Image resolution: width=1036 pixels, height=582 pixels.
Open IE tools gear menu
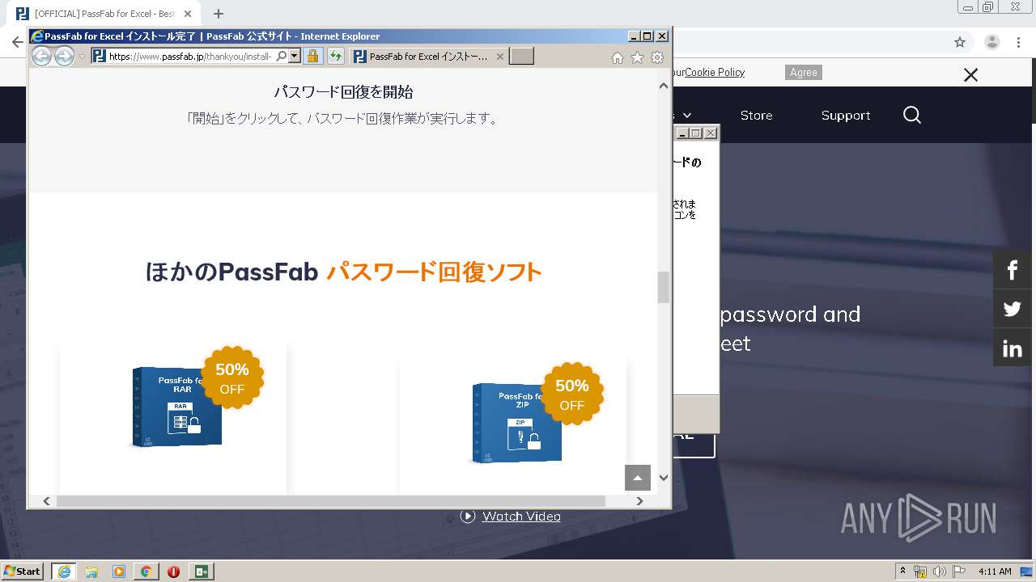[657, 57]
